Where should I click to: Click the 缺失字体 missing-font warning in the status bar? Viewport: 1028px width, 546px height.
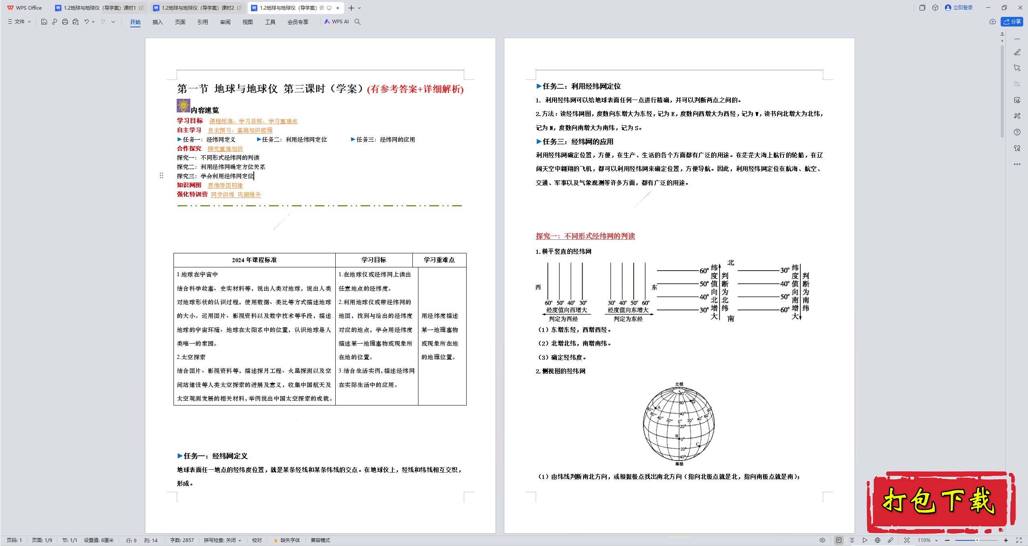point(287,540)
